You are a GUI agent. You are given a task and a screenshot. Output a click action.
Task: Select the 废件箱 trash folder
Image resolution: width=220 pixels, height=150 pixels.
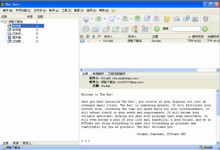pos(16,37)
